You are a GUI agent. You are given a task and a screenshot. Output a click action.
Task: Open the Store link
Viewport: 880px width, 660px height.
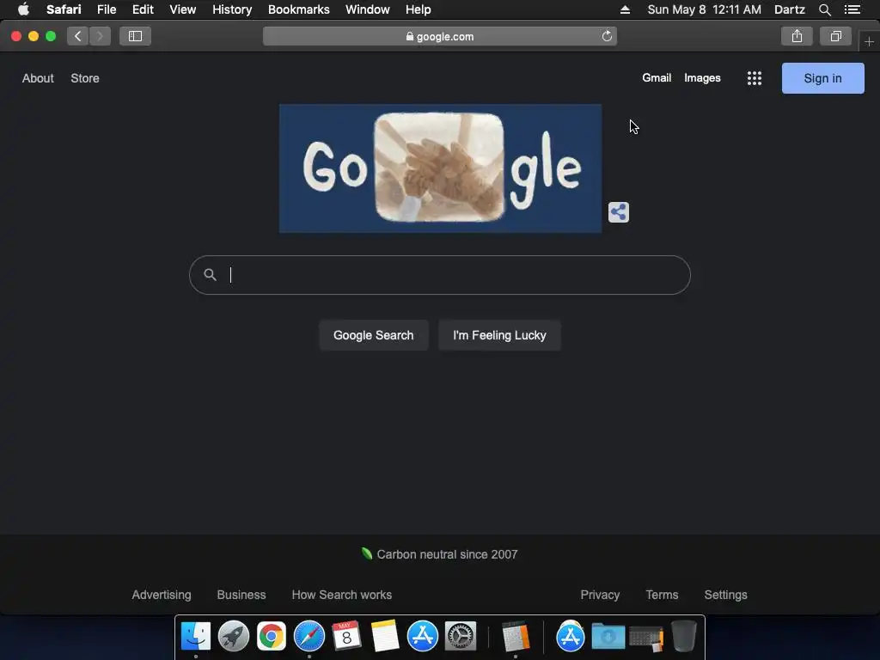click(85, 78)
